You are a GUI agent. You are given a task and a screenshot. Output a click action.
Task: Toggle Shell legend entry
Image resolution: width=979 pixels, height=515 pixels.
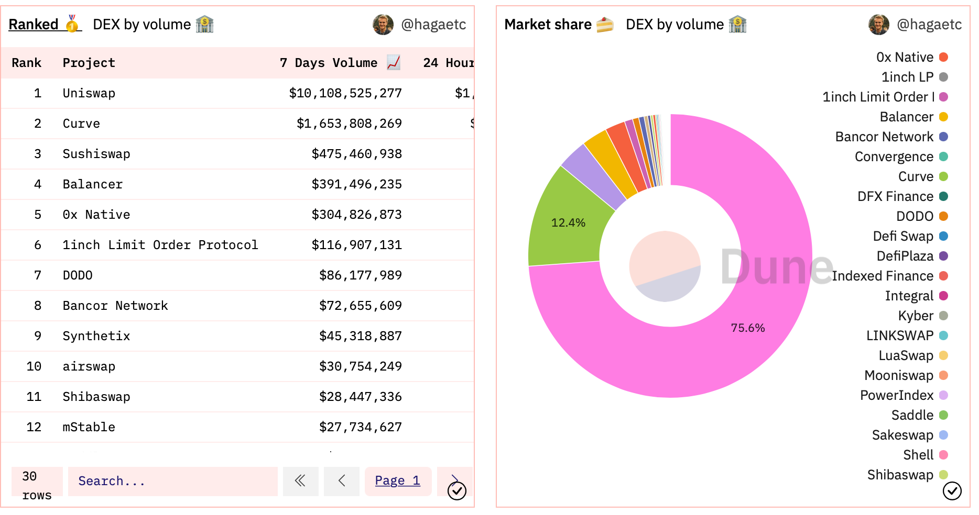click(x=926, y=455)
